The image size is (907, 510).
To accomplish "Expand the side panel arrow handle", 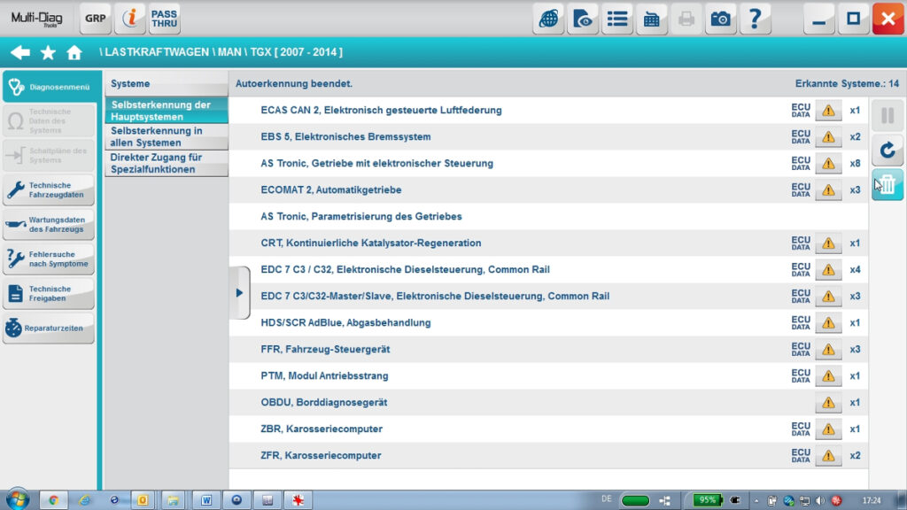I will [239, 292].
